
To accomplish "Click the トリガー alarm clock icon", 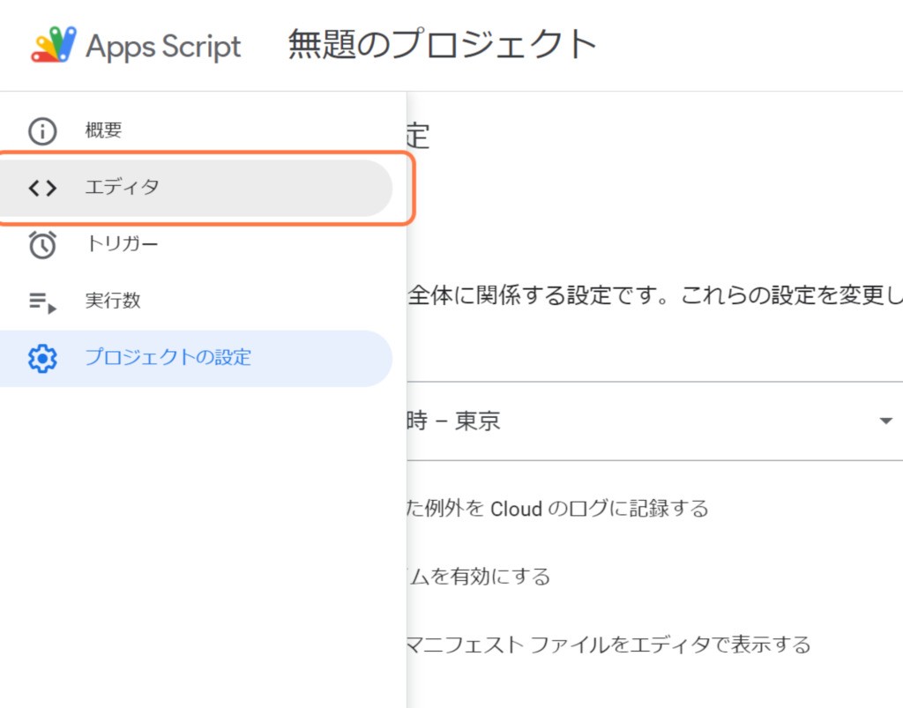I will 42,244.
